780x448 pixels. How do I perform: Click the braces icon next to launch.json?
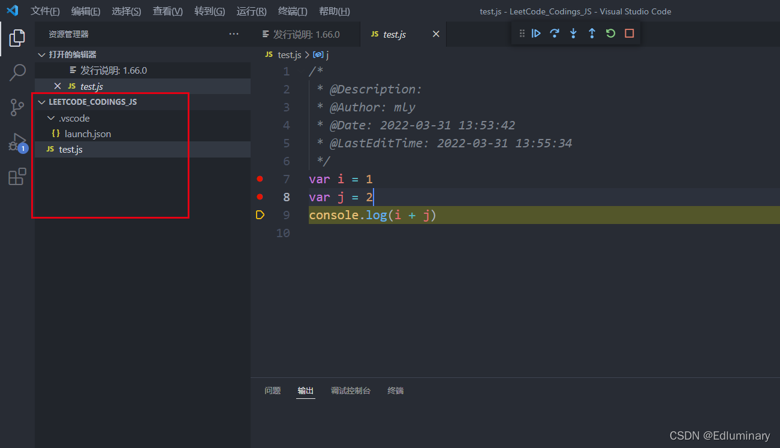pyautogui.click(x=56, y=134)
